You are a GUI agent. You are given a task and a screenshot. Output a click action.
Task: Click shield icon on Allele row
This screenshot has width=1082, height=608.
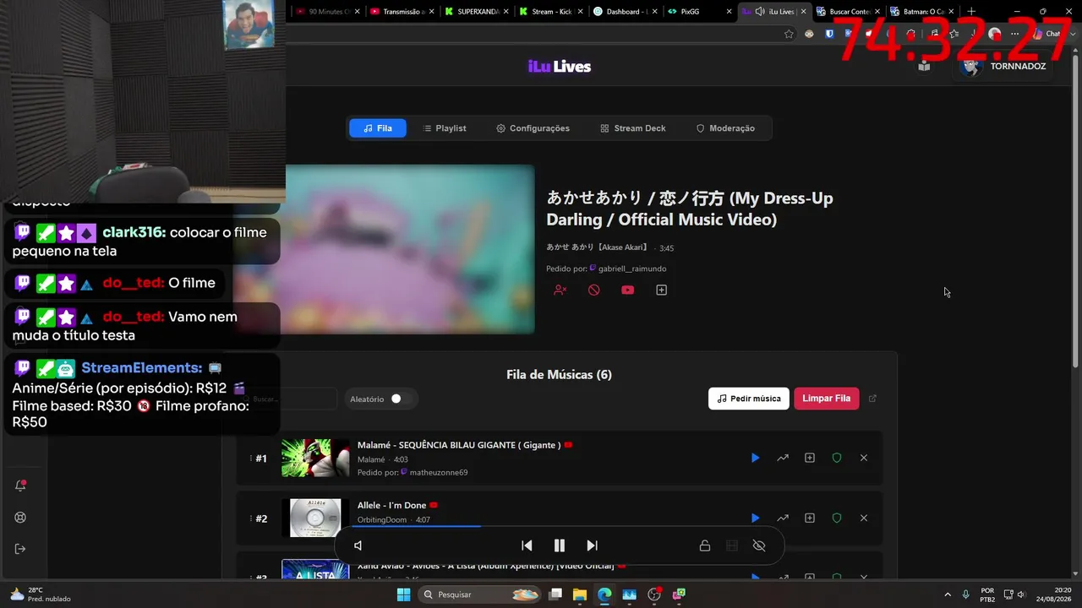click(837, 518)
